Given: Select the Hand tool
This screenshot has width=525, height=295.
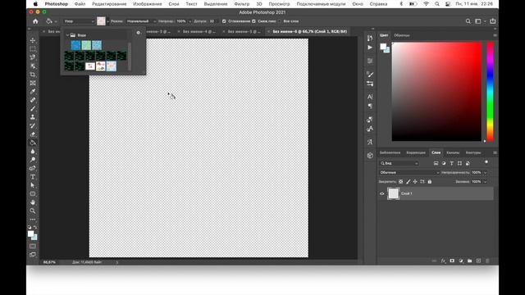Looking at the screenshot, I should click(x=33, y=202).
